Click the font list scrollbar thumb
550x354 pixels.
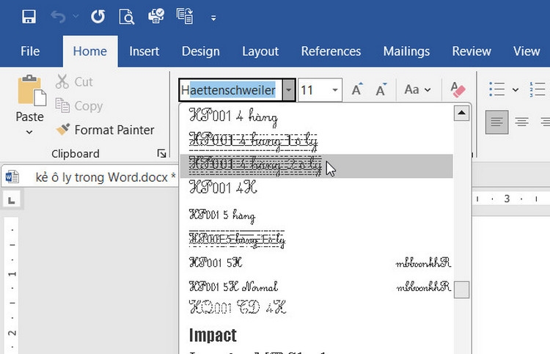461,290
